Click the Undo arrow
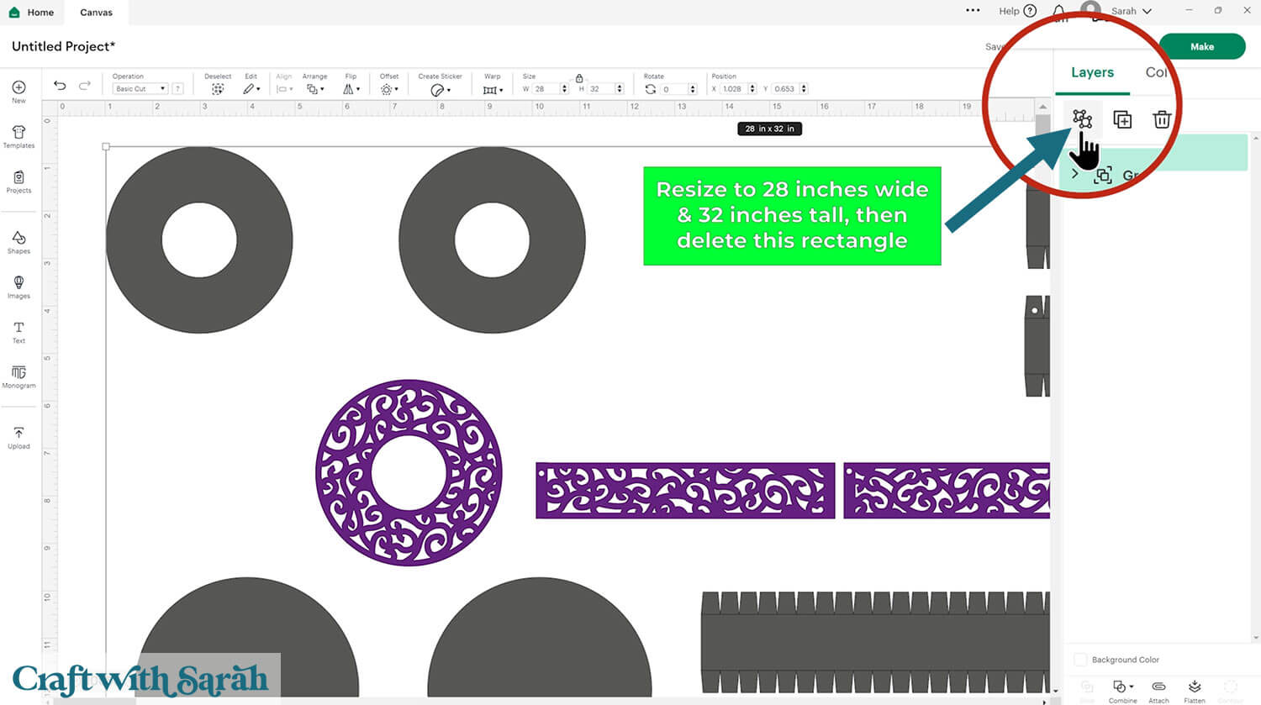Screen dimensions: 1261x705 click(x=60, y=86)
